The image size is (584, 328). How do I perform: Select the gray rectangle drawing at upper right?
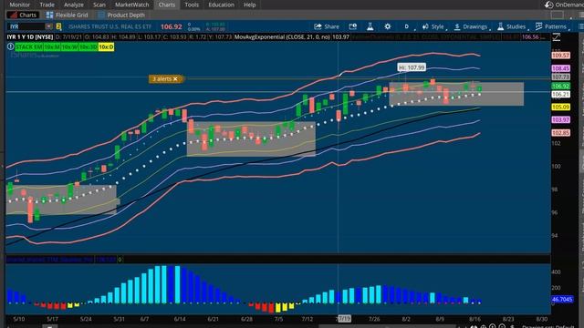(456, 94)
